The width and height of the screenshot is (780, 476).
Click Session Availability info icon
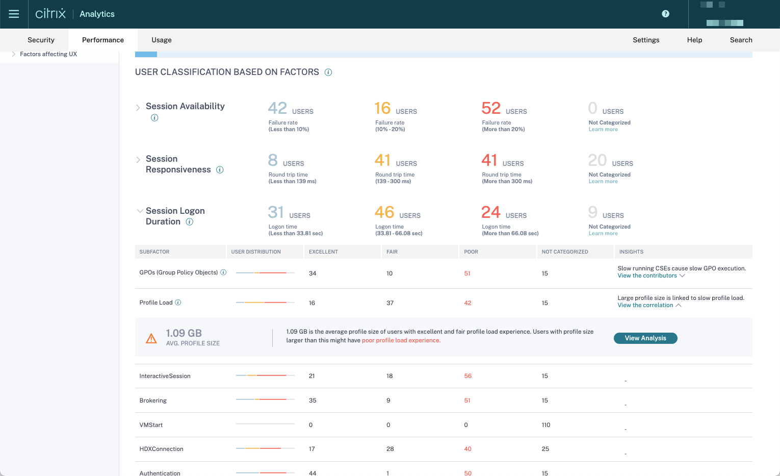[154, 118]
